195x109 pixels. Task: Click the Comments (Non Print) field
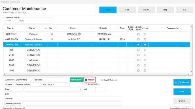63,104
